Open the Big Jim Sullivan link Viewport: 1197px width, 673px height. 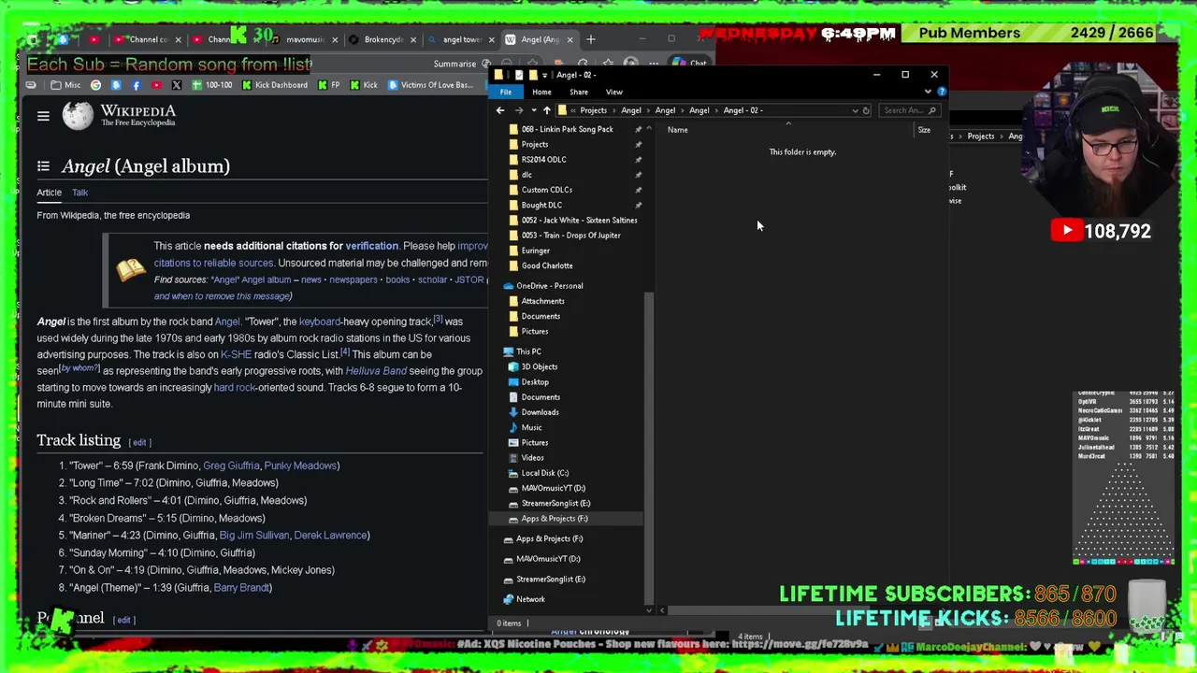click(253, 536)
